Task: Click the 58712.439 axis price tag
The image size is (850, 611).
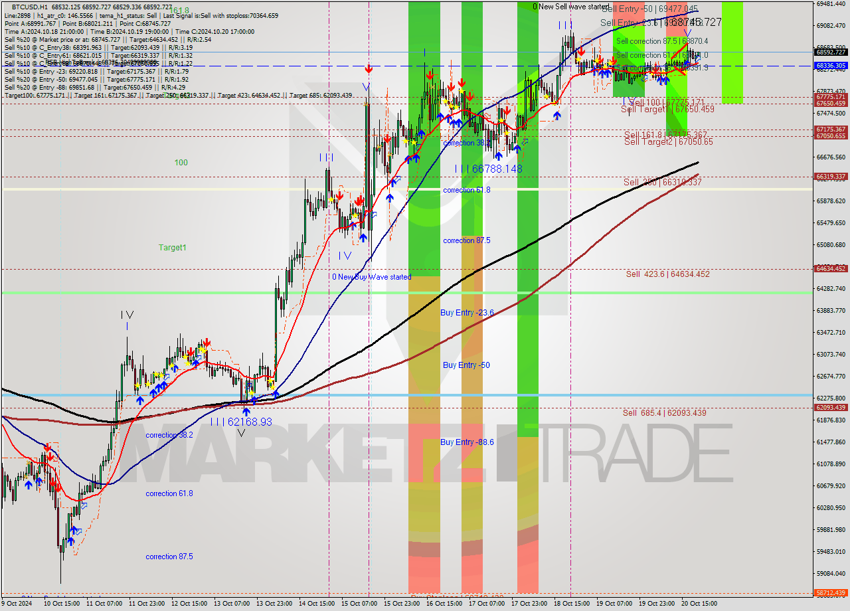Action: click(831, 593)
